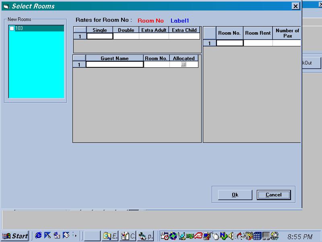
Task: Open the ATI tray icon
Action: [x=198, y=236]
